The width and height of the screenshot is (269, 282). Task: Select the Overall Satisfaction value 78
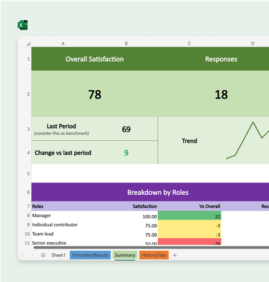94,94
